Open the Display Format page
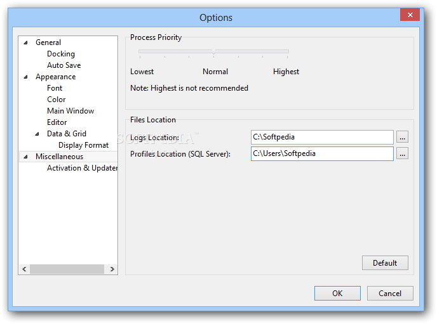 coord(83,145)
